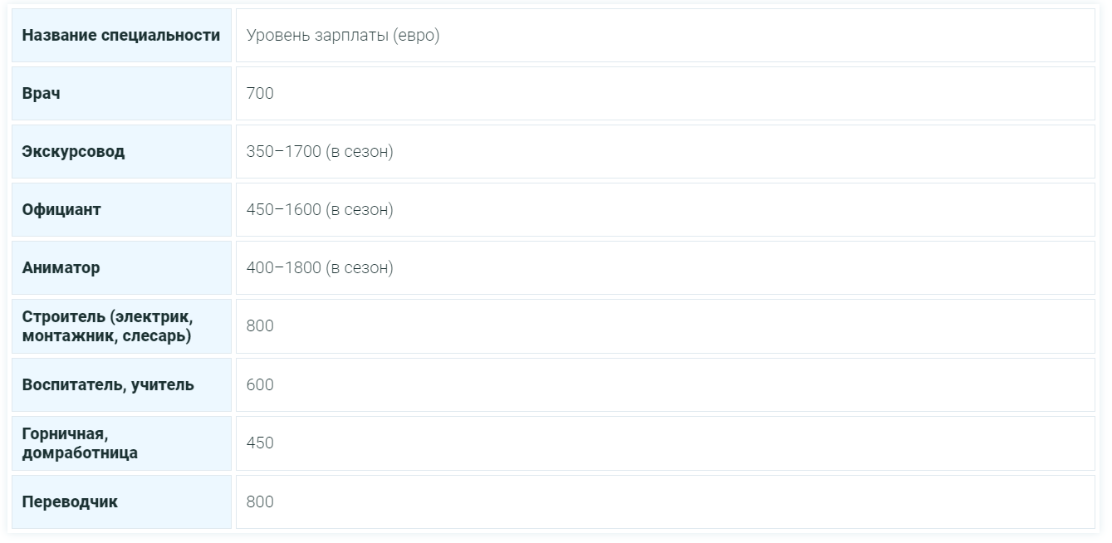Click the salary value 700 for Врач
1112x543 pixels.
(260, 94)
